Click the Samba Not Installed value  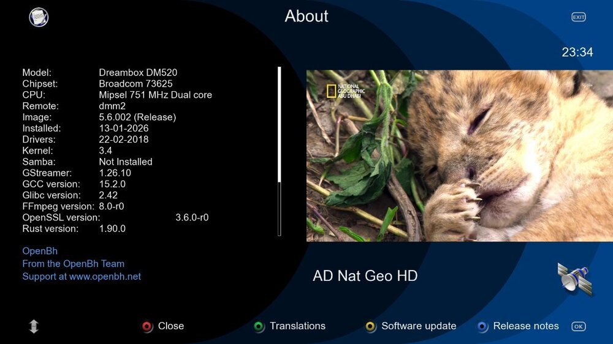126,162
